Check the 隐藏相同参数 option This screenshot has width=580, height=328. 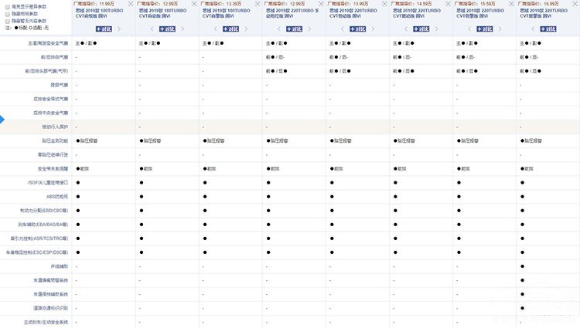pyautogui.click(x=7, y=13)
